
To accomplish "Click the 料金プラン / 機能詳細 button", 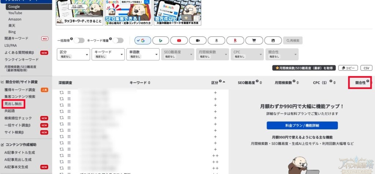I will (302, 125).
